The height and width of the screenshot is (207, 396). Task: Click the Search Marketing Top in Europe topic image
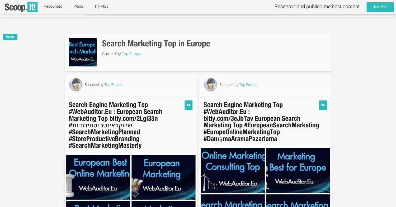click(83, 52)
